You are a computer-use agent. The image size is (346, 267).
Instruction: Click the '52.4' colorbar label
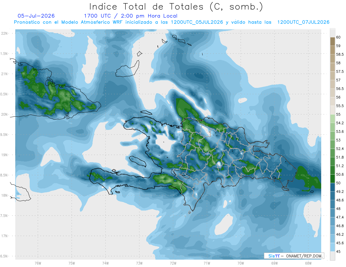[340, 149]
